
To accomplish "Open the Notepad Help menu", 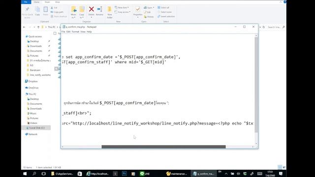I will coord(89,31).
